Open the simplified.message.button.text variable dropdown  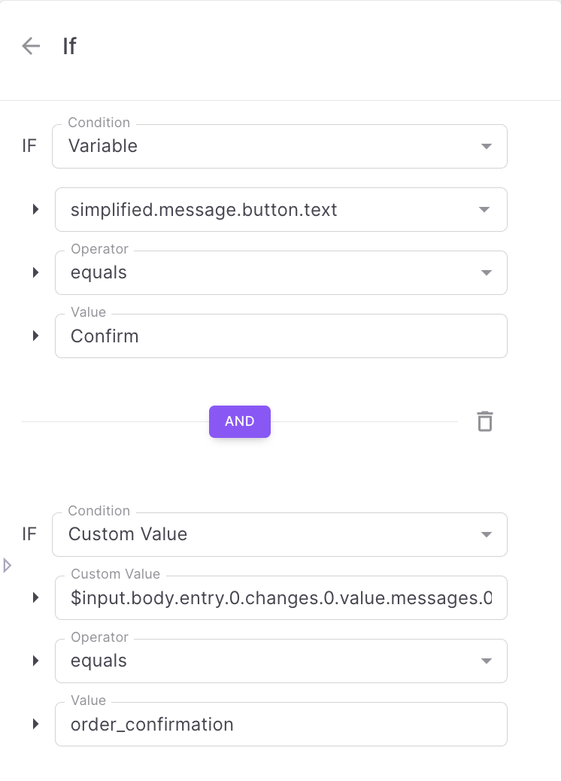(x=280, y=209)
